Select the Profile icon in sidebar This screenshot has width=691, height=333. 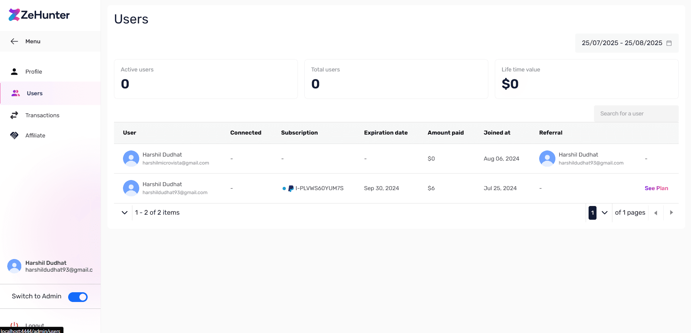click(14, 71)
